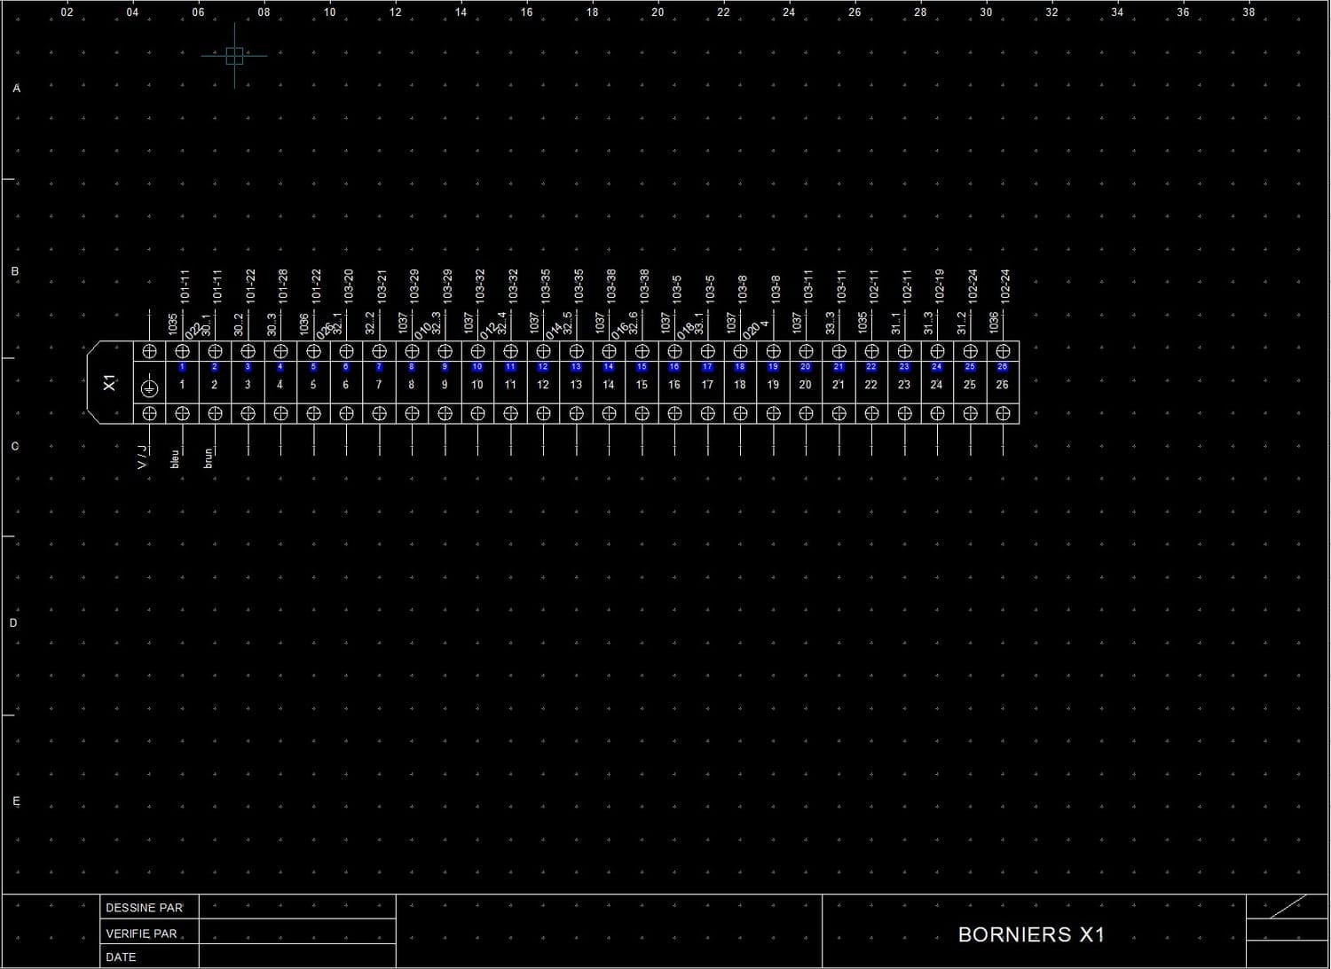Viewport: 1331px width, 969px height.
Task: Click wire label "31.1"
Action: pyautogui.click(x=895, y=324)
